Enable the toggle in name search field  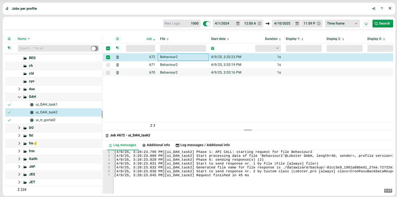(94, 48)
